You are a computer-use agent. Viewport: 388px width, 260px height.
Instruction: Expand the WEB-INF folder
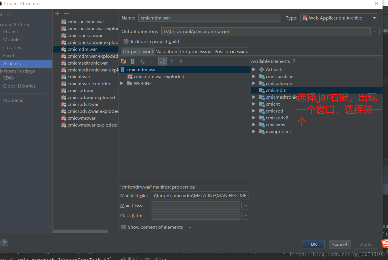(x=122, y=83)
